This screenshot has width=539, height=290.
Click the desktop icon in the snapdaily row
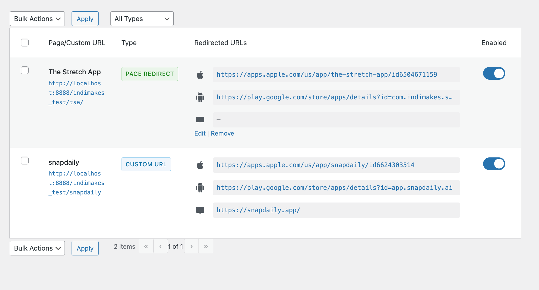[200, 210]
